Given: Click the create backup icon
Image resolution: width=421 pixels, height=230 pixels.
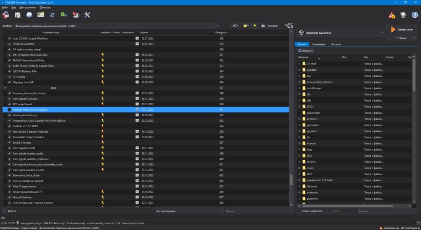Looking at the screenshot, I should click(x=263, y=26).
